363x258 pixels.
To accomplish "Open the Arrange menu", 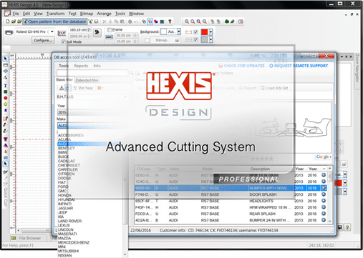I will pyautogui.click(x=104, y=14).
